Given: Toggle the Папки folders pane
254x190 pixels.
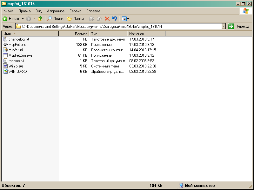Looking at the screenshot, I should tap(76, 19).
